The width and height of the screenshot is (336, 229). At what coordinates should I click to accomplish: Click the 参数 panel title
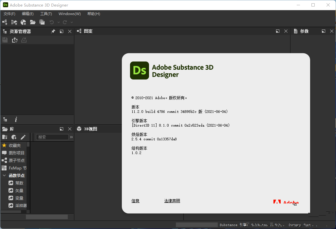(304, 31)
